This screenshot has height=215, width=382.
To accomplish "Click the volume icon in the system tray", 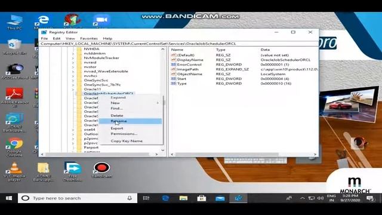I will click(x=320, y=198).
